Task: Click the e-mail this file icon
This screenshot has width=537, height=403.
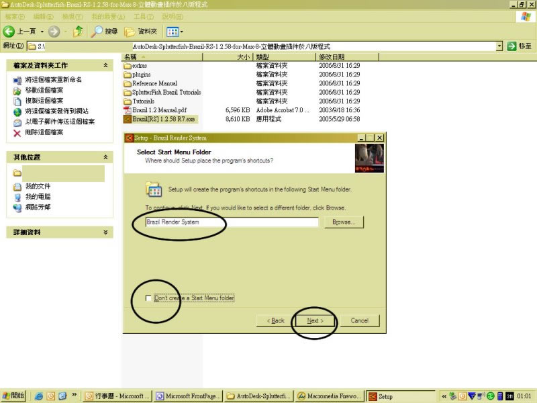Action: coord(17,122)
